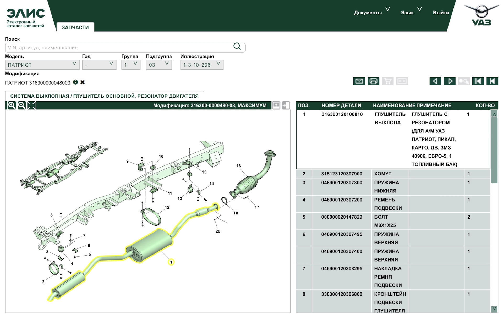Expand the Язык menu
Image resolution: width=503 pixels, height=315 pixels.
tap(411, 12)
